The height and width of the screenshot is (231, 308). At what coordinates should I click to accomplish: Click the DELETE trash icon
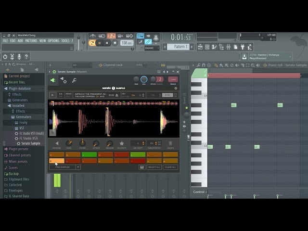click(x=170, y=143)
